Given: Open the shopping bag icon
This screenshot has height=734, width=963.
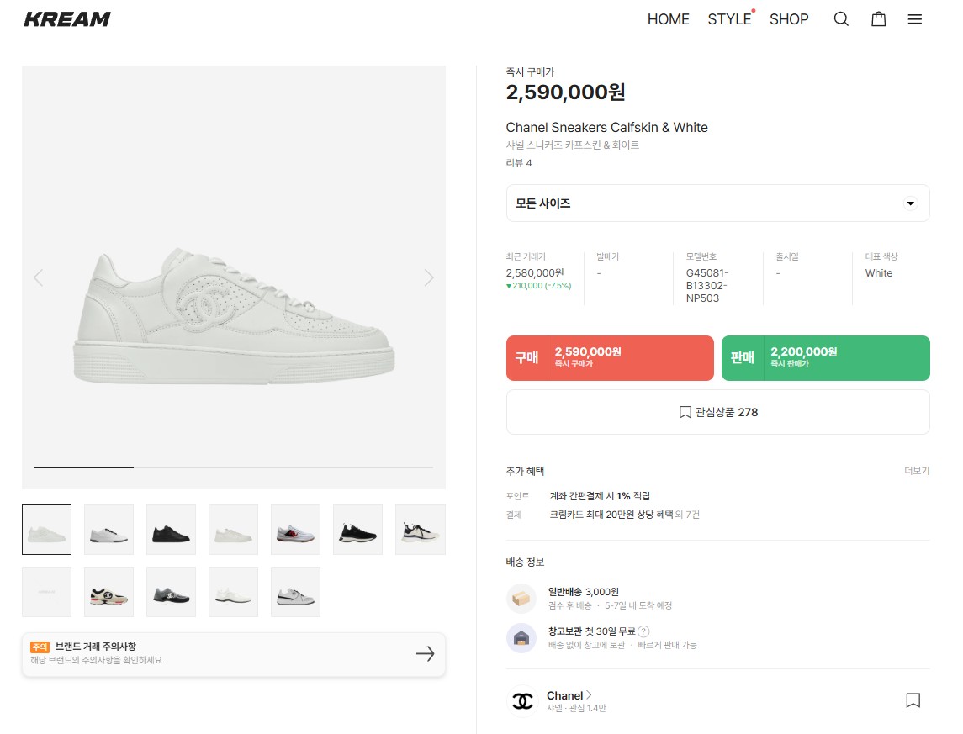Looking at the screenshot, I should pos(878,19).
